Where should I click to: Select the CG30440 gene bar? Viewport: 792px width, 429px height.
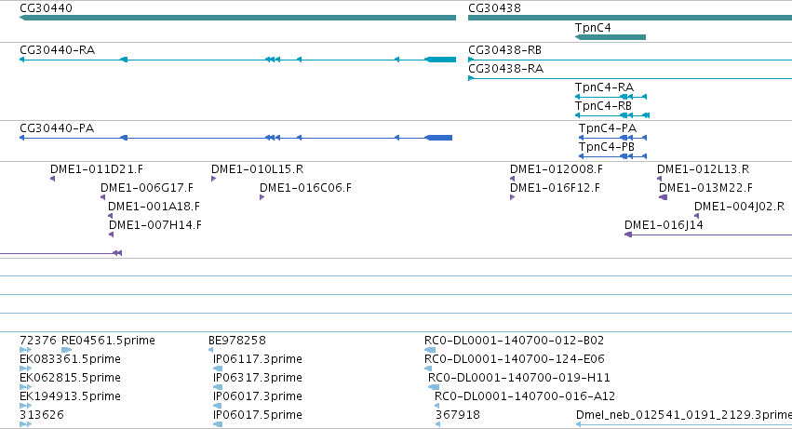237,18
